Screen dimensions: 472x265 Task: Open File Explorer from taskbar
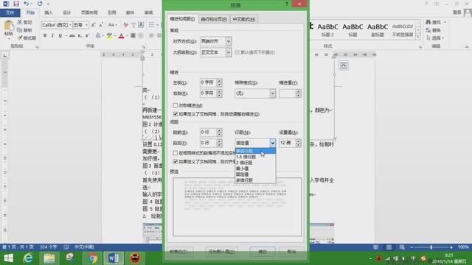pos(49,258)
